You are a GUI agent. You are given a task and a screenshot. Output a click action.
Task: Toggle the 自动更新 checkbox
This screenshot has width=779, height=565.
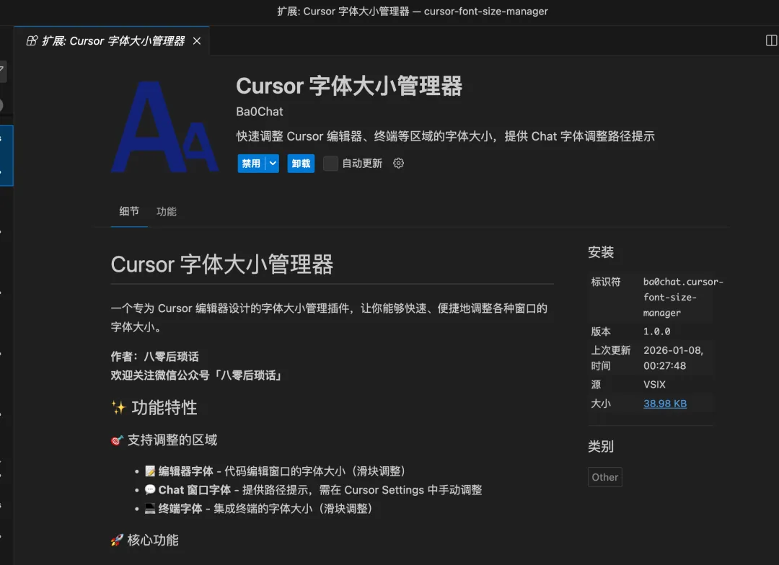click(x=330, y=164)
